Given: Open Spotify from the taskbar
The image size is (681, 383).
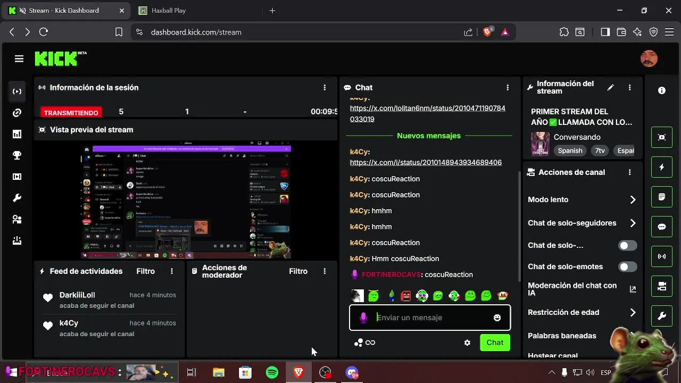Looking at the screenshot, I should click(x=272, y=372).
